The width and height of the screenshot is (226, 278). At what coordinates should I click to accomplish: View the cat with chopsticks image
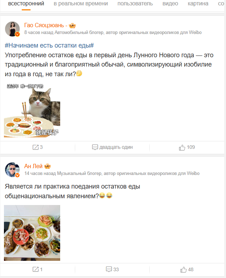[x=32, y=110]
